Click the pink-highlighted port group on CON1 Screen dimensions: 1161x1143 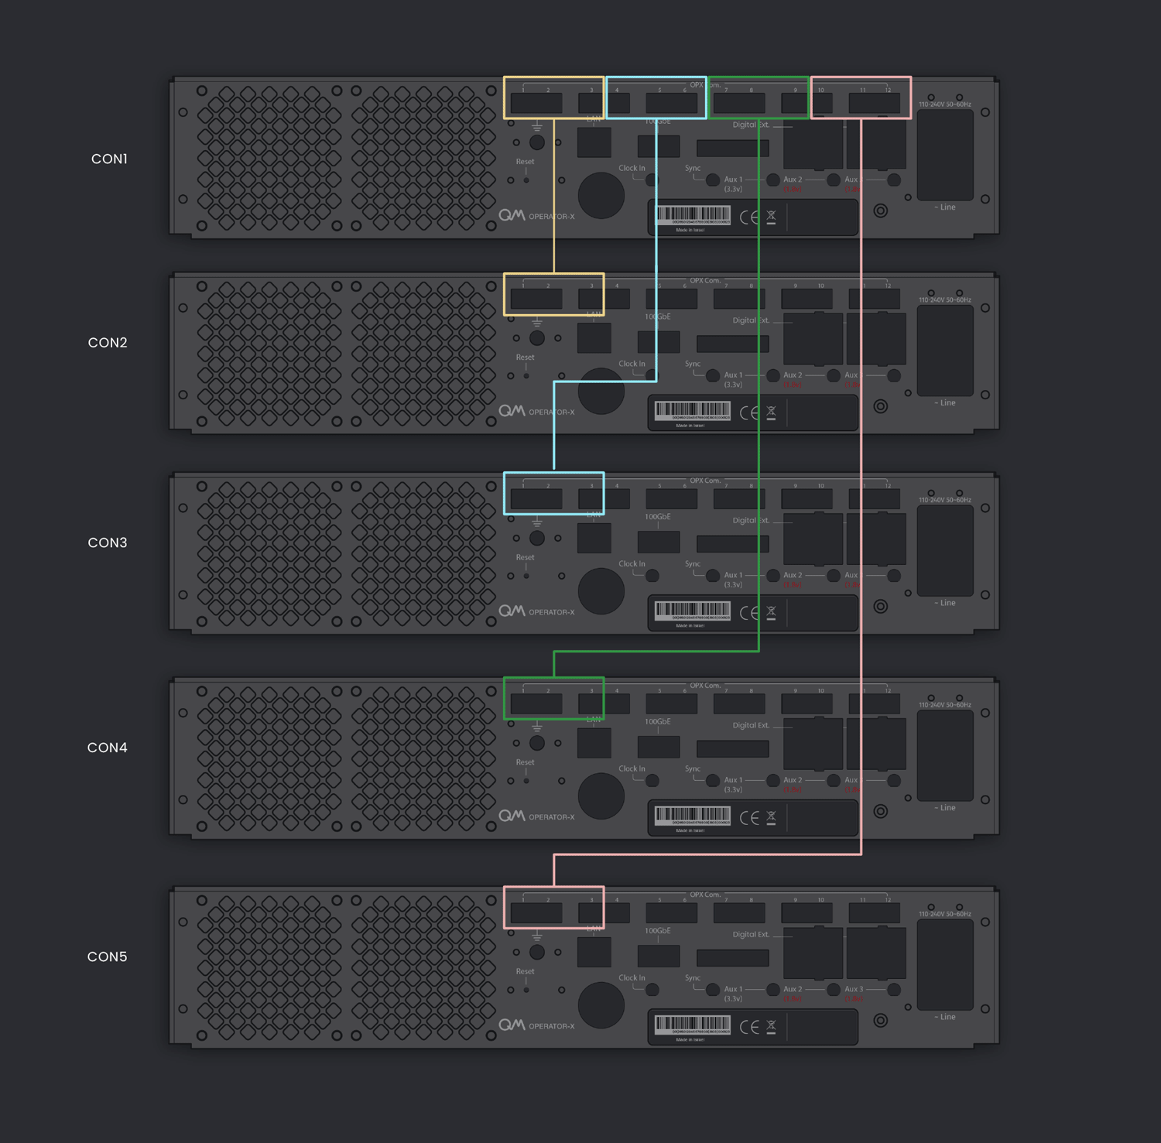click(x=861, y=98)
